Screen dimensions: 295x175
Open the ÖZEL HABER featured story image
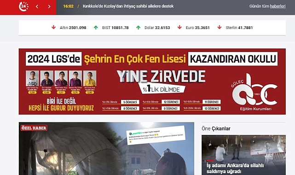click(106, 148)
